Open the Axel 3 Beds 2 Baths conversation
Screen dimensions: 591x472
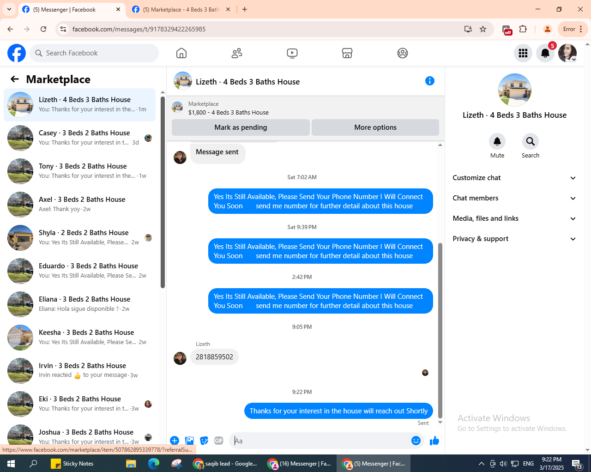click(x=79, y=205)
